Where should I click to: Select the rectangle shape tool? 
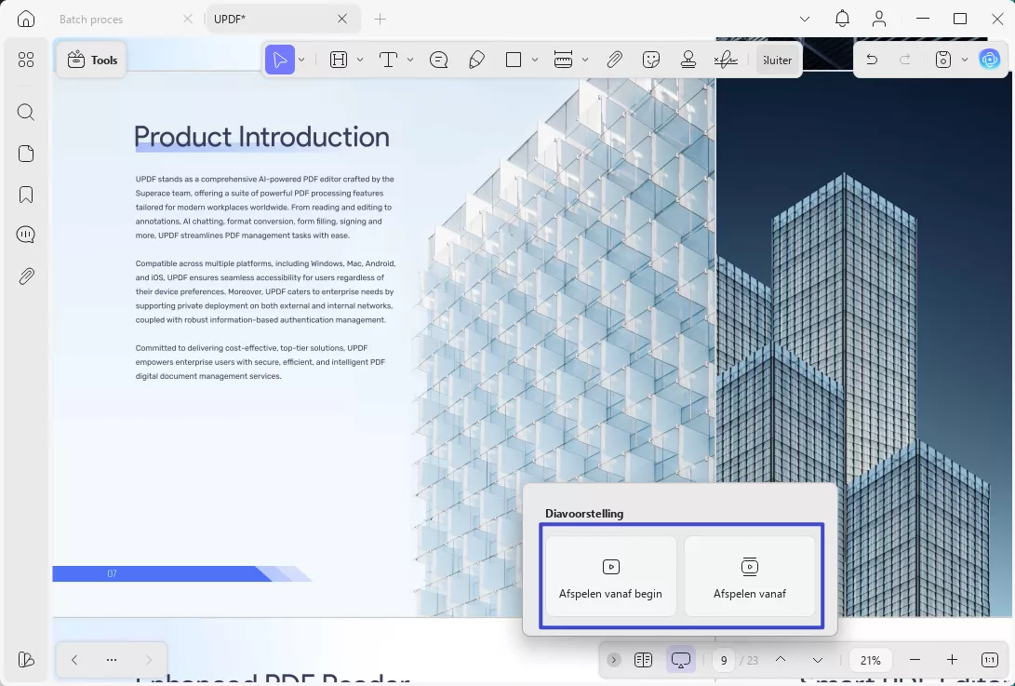click(514, 60)
